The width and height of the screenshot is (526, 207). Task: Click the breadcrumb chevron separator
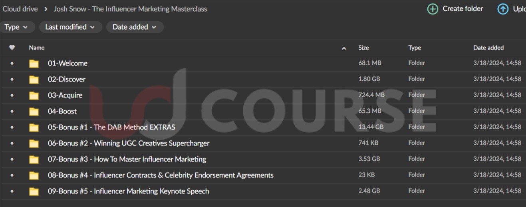pos(46,9)
